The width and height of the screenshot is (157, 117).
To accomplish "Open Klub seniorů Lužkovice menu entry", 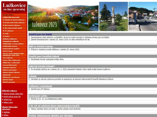I will 12,25.
